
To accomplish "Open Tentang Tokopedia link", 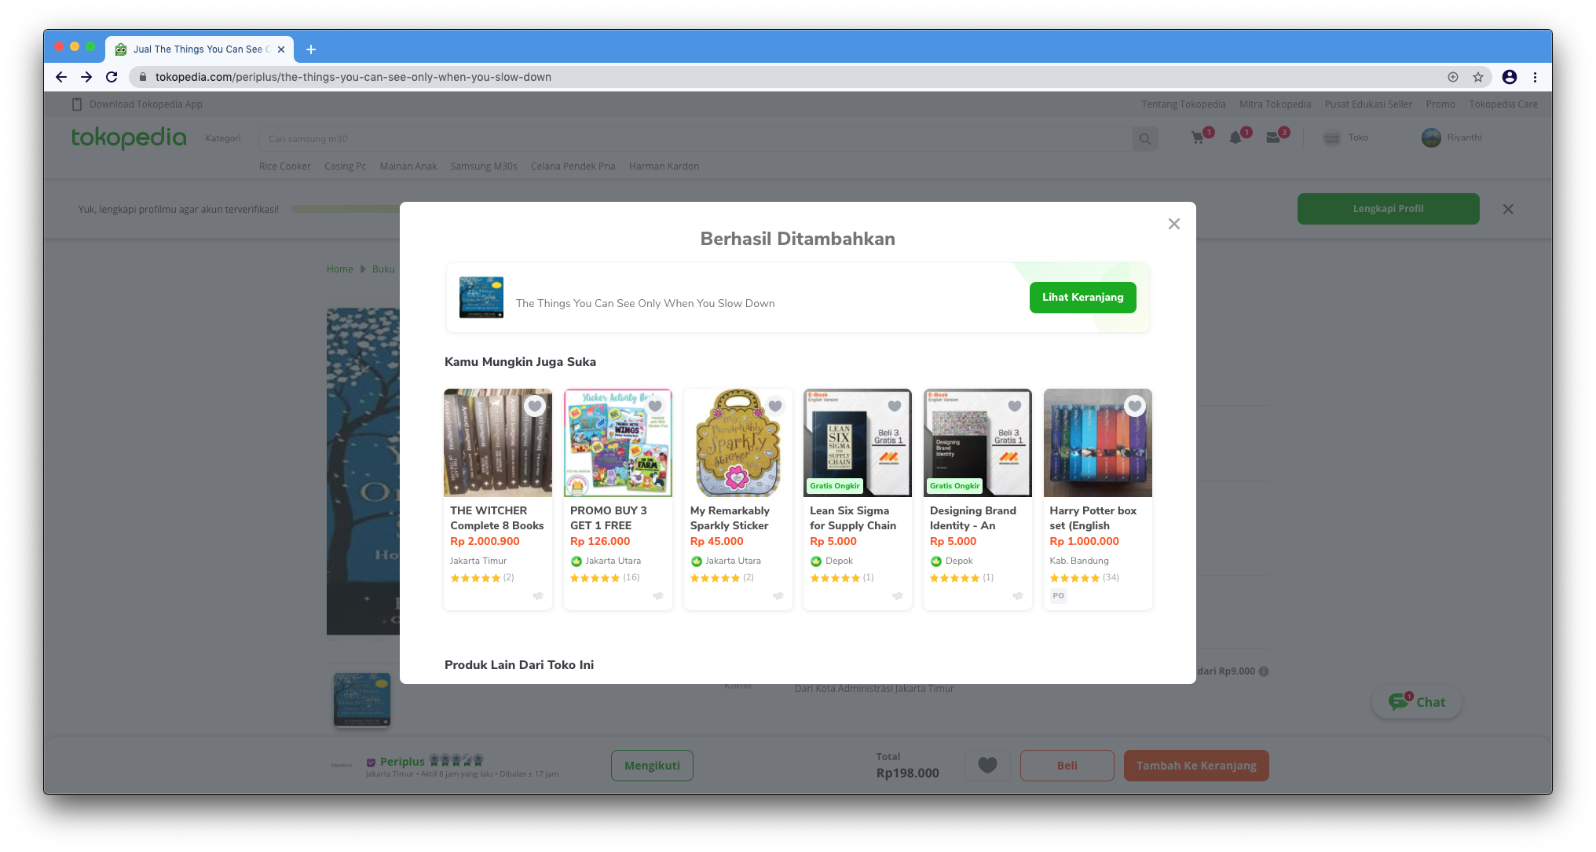I will (1183, 104).
